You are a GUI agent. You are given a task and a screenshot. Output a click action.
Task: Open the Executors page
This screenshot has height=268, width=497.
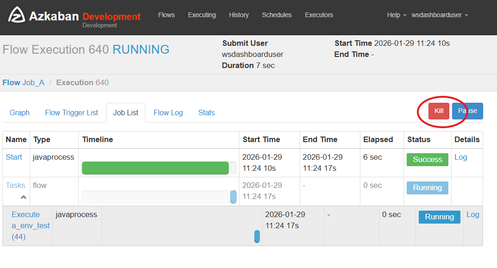point(319,15)
